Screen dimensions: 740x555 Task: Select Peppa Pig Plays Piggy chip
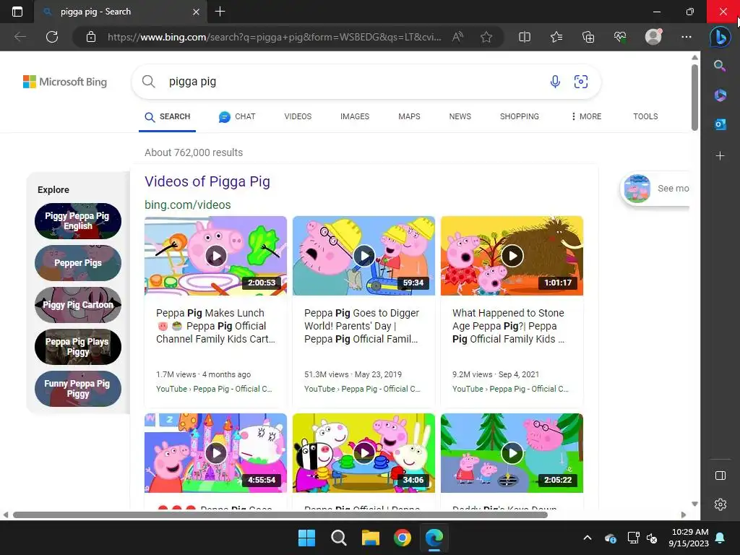click(78, 347)
